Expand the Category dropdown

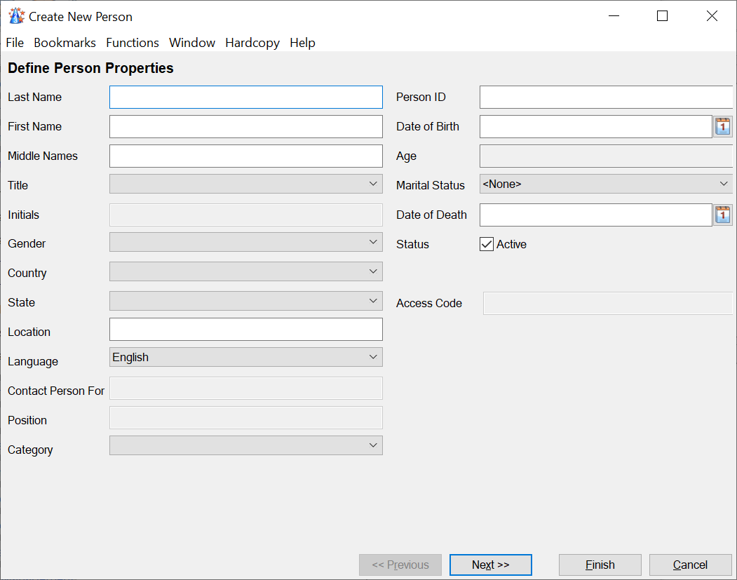(245, 445)
